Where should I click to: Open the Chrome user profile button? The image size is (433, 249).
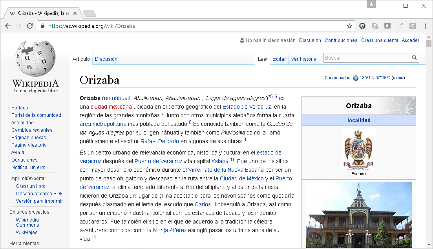click(x=371, y=4)
